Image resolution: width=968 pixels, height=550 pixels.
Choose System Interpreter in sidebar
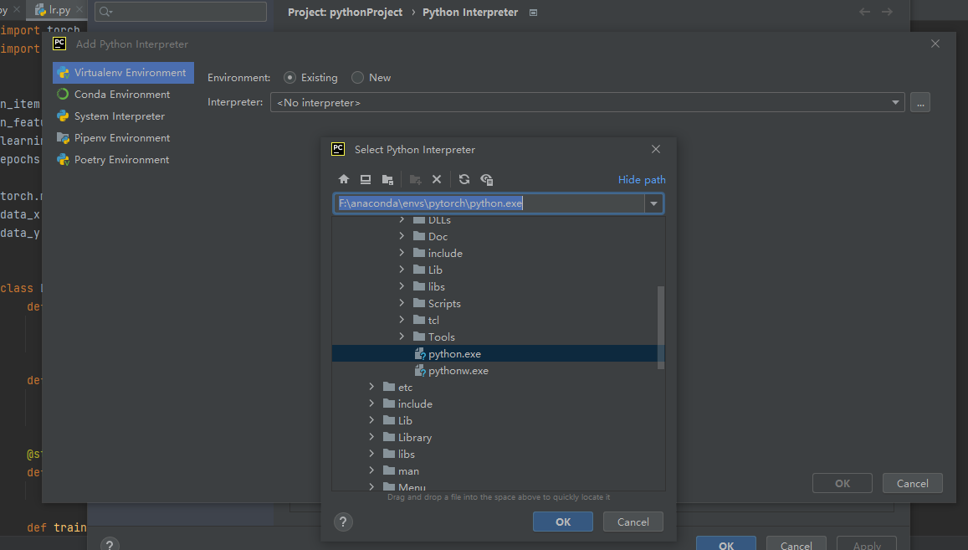click(123, 116)
